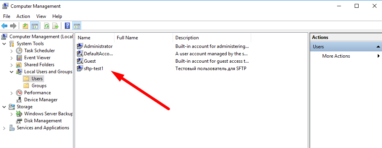The image size is (382, 148).
Task: Click the Actions pane header
Action: (346, 37)
